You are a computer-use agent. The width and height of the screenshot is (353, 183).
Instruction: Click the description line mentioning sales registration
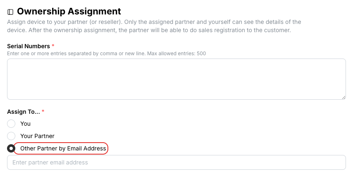tap(149, 30)
